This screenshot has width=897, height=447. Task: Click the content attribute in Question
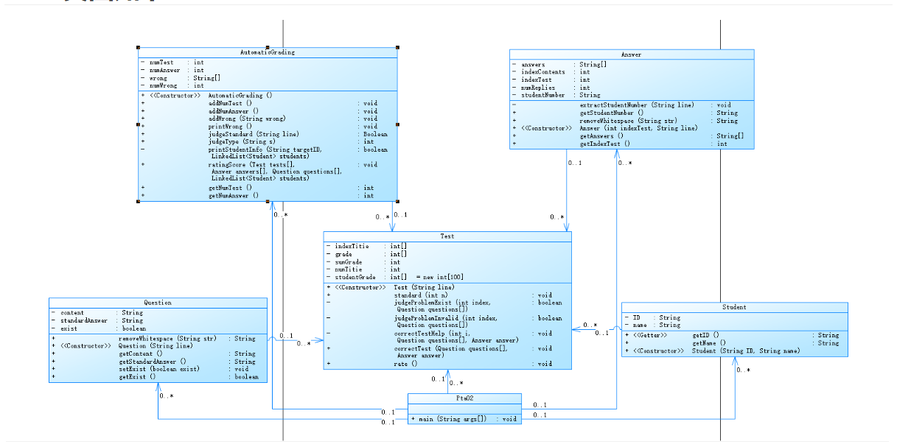coord(97,313)
